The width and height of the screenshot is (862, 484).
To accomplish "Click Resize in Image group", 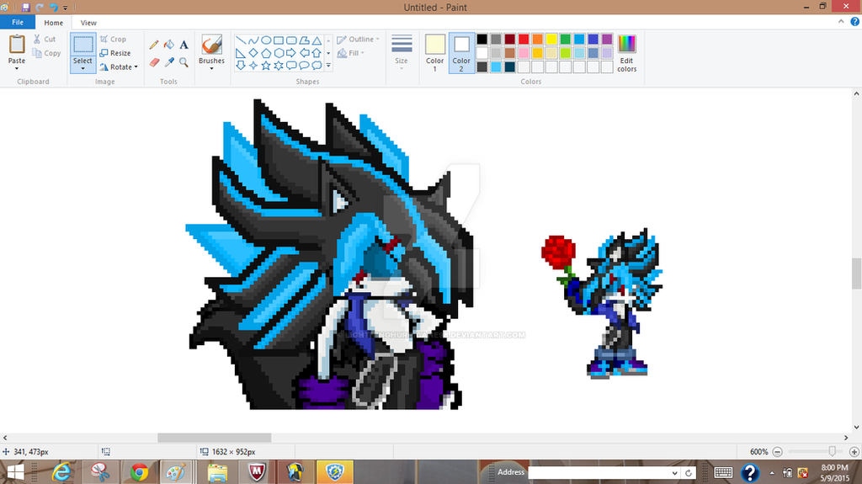I will click(x=115, y=53).
